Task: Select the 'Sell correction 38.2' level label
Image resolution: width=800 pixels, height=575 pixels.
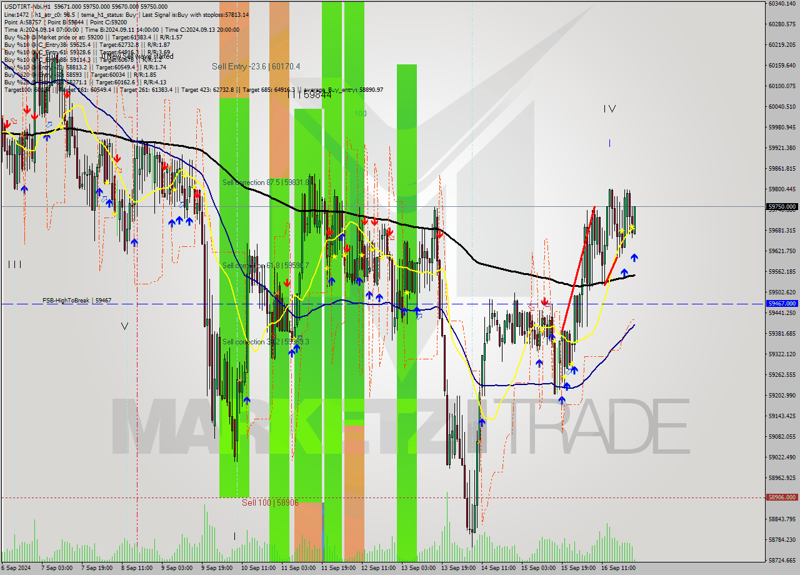Action: tap(266, 342)
